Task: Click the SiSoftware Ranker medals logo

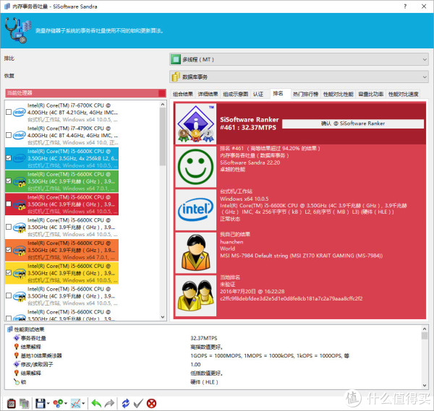Action: point(196,124)
